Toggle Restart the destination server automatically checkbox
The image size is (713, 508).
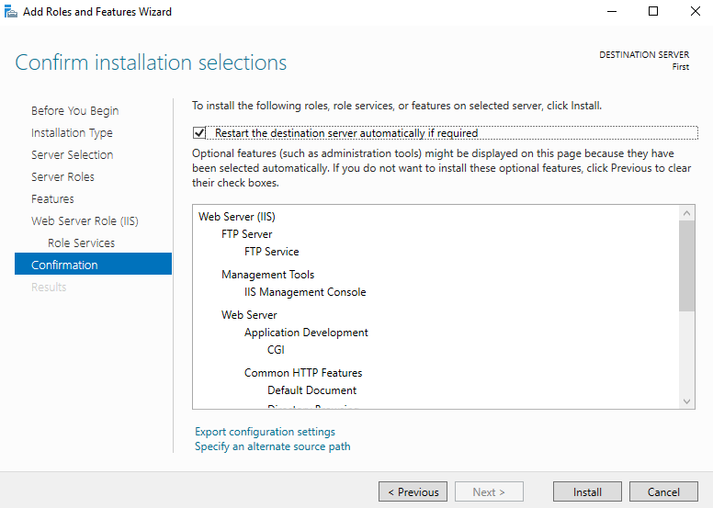point(199,133)
